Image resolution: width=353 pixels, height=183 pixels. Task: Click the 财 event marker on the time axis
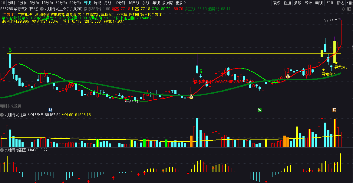(50, 110)
